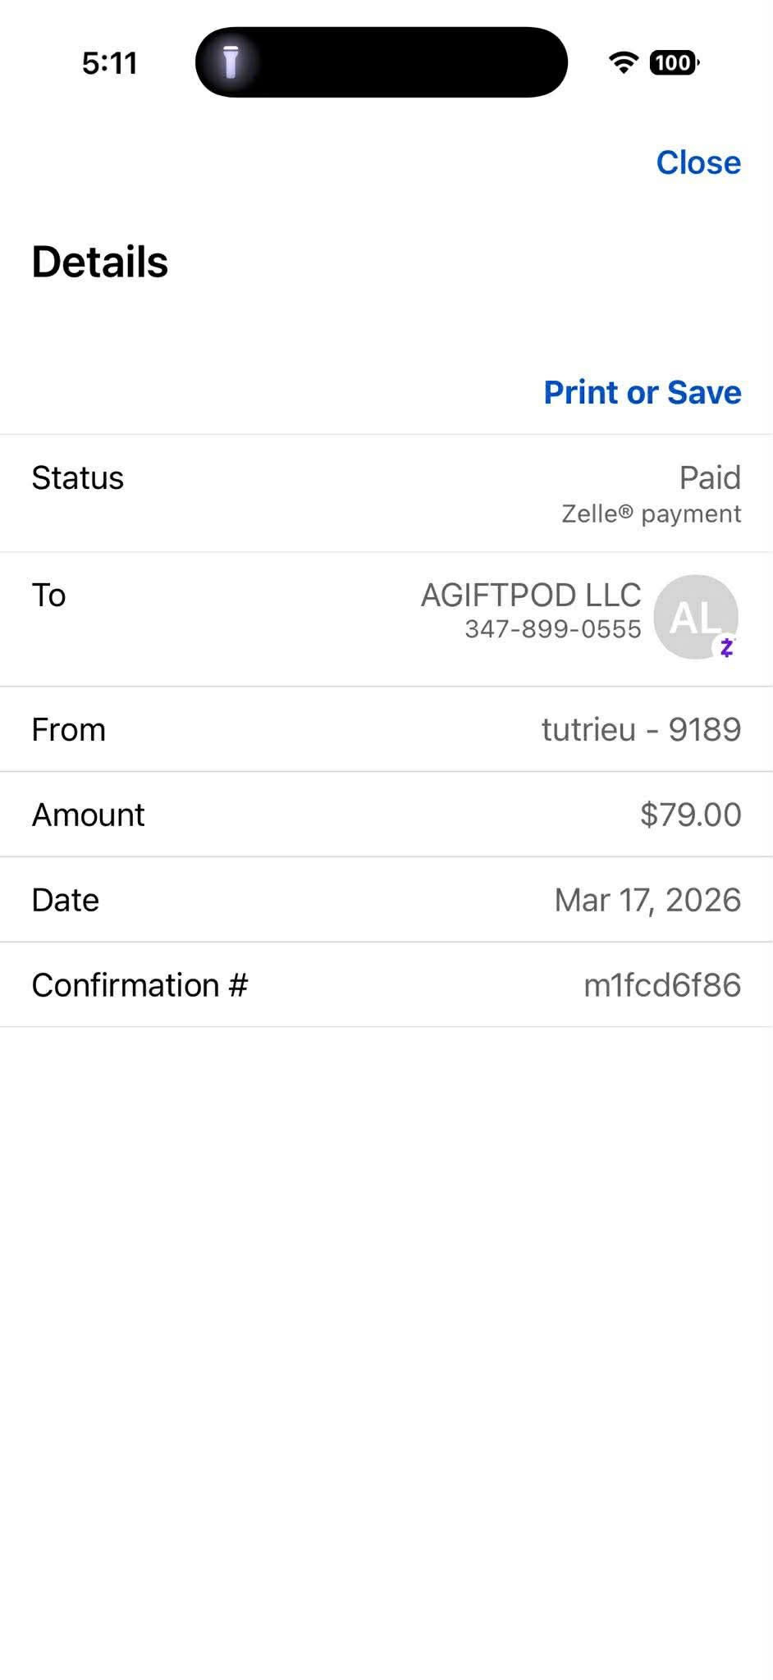The image size is (773, 1680).
Task: Tap the Details heading
Action: coord(100,262)
